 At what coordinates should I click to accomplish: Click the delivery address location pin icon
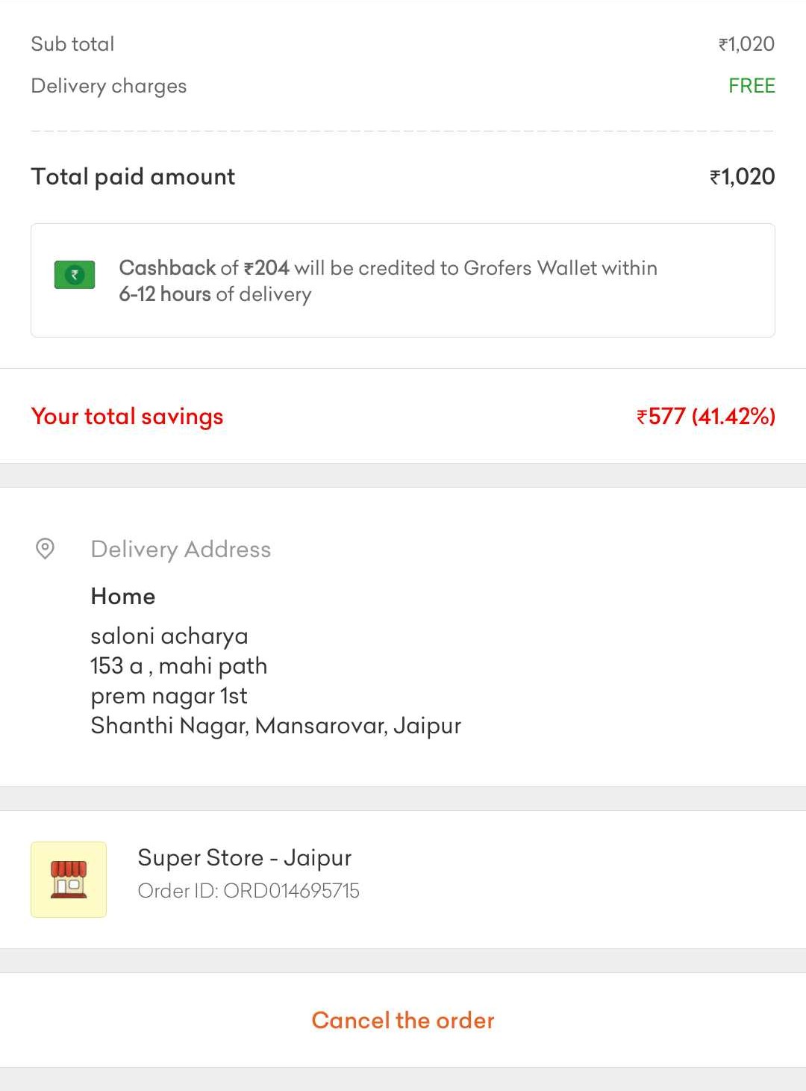[45, 549]
